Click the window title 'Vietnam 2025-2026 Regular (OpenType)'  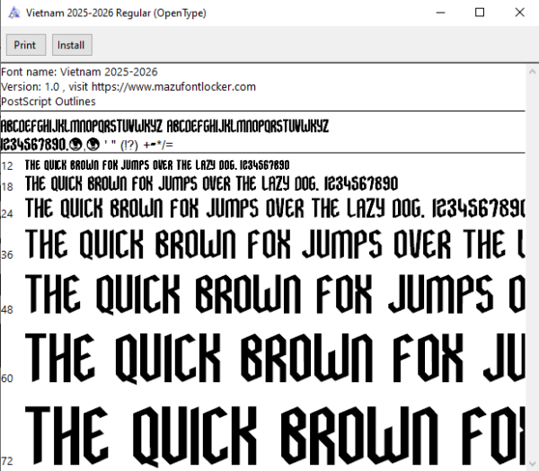click(x=116, y=13)
